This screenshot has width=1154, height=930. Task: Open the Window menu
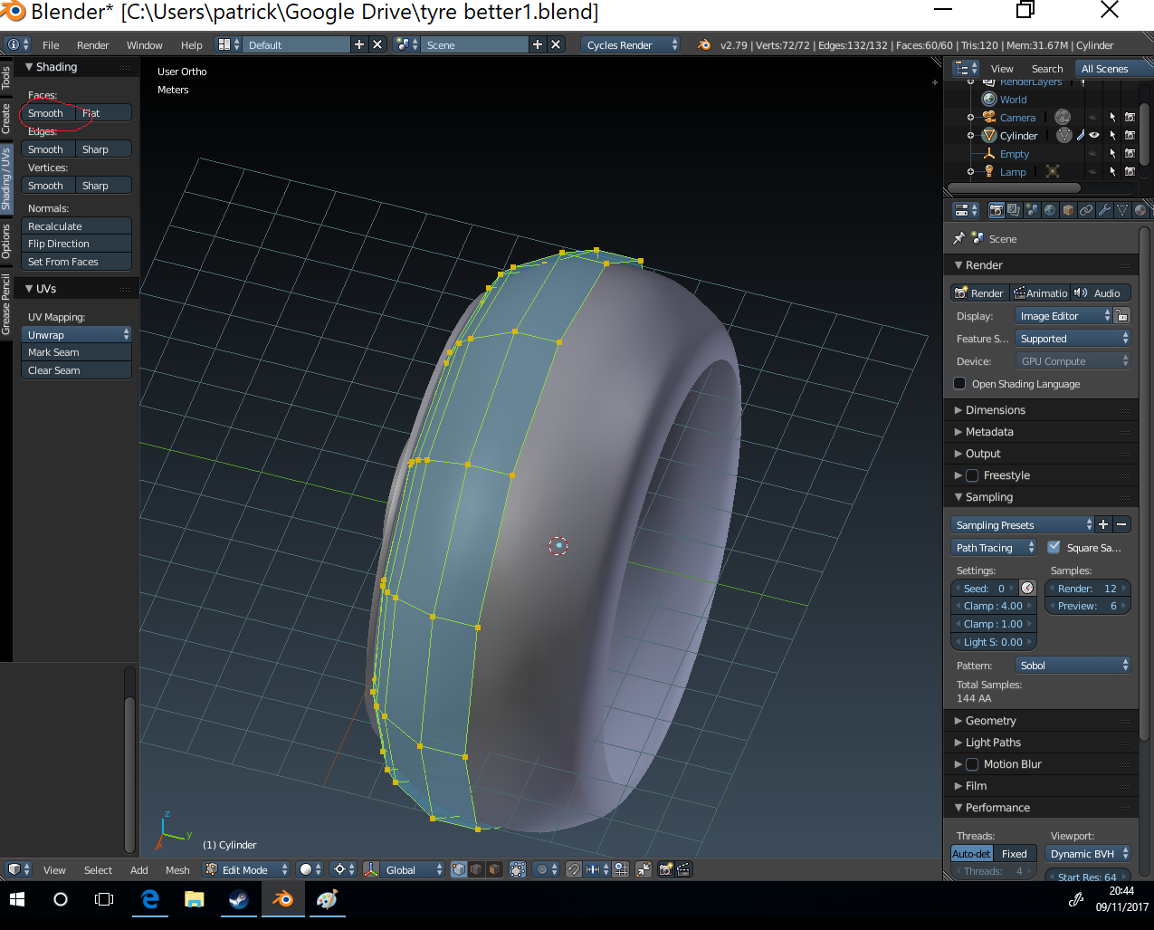pyautogui.click(x=145, y=44)
